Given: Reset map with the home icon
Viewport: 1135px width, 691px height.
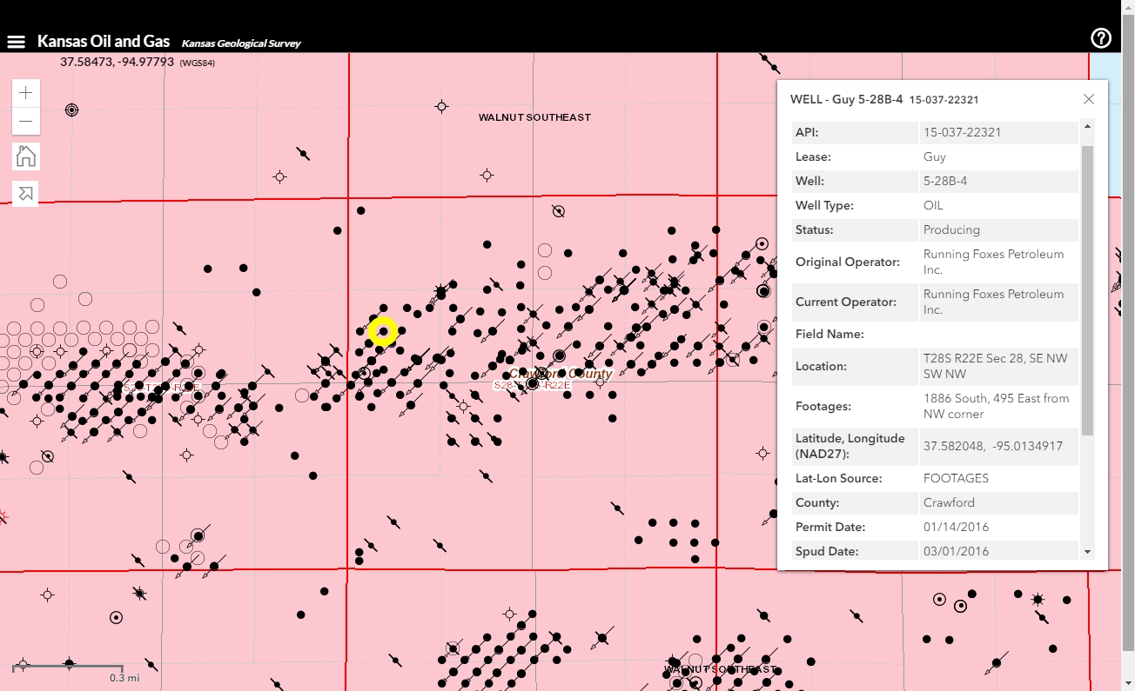Looking at the screenshot, I should pyautogui.click(x=26, y=156).
